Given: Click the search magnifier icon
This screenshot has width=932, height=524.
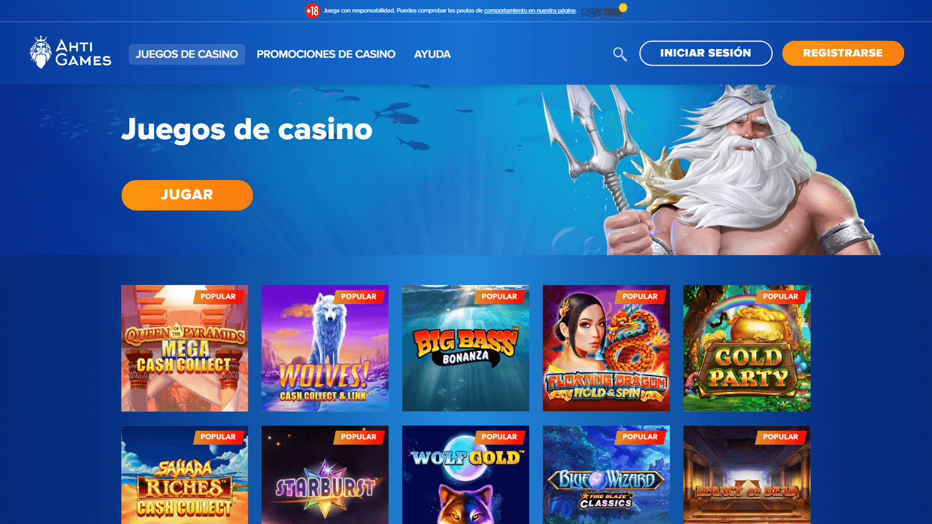Looking at the screenshot, I should click(x=619, y=54).
